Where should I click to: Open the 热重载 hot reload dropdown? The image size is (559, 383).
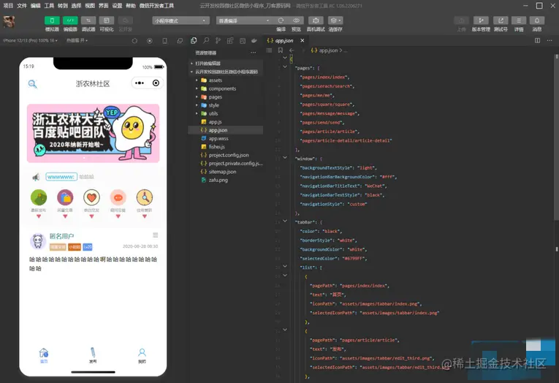77,41
